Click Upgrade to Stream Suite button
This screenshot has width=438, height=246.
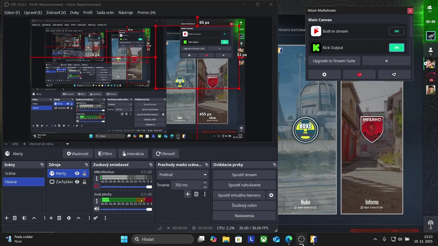(x=334, y=61)
